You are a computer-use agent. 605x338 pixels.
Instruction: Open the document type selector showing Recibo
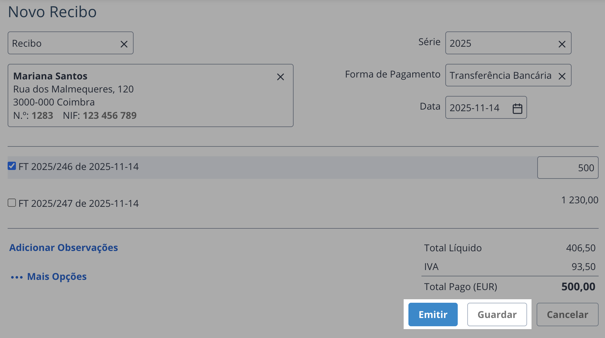click(57, 44)
